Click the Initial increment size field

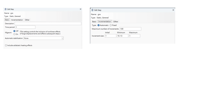pyautogui.click(x=111, y=36)
